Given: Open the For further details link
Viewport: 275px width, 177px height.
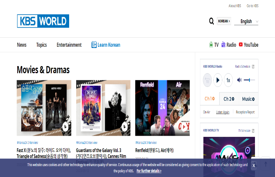Looking at the screenshot, I should [x=149, y=171].
